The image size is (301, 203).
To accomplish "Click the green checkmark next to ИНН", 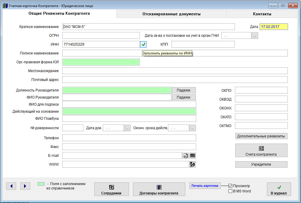I will pos(143,44).
